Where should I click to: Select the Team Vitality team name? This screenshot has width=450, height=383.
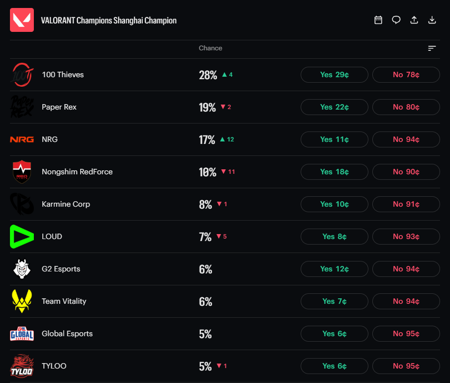point(64,301)
